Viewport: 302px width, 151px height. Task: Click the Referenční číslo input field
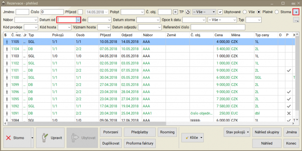218,27
